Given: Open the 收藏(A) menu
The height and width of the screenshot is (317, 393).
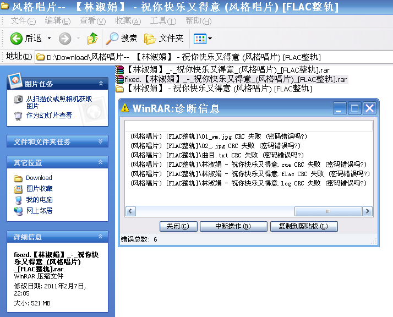Looking at the screenshot, I should point(128,21).
